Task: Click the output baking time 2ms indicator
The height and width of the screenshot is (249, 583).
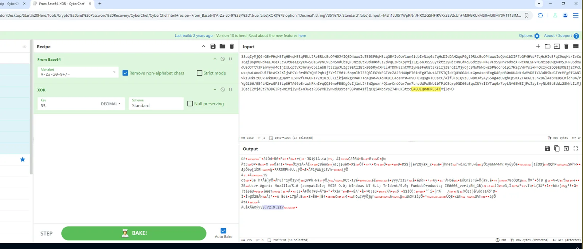Action: (x=501, y=240)
